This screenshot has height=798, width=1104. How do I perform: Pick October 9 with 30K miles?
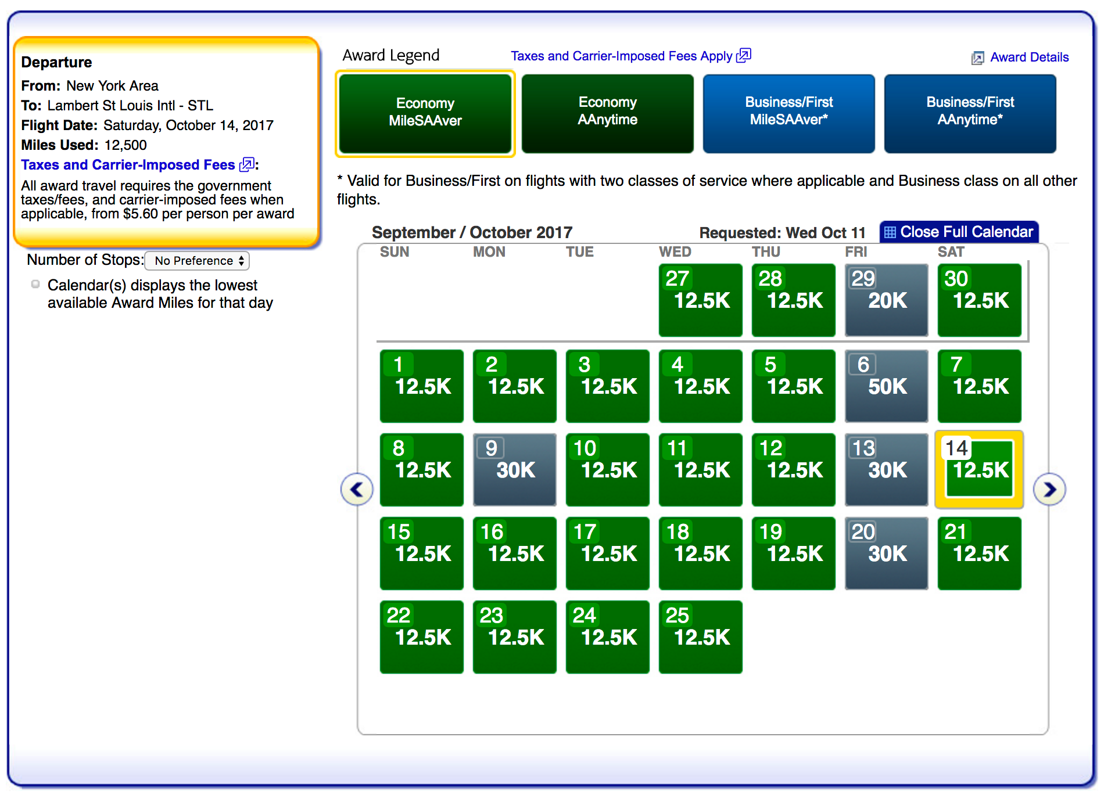tap(514, 470)
